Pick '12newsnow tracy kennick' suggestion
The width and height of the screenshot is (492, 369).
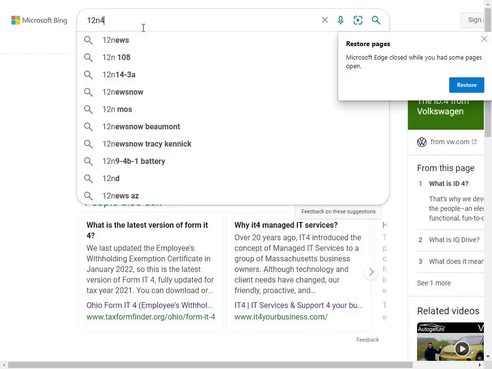233,144
